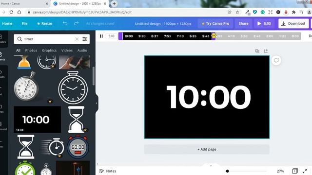This screenshot has height=175, width=312.
Task: Close the Untitled design tab
Action: (x=105, y=3)
